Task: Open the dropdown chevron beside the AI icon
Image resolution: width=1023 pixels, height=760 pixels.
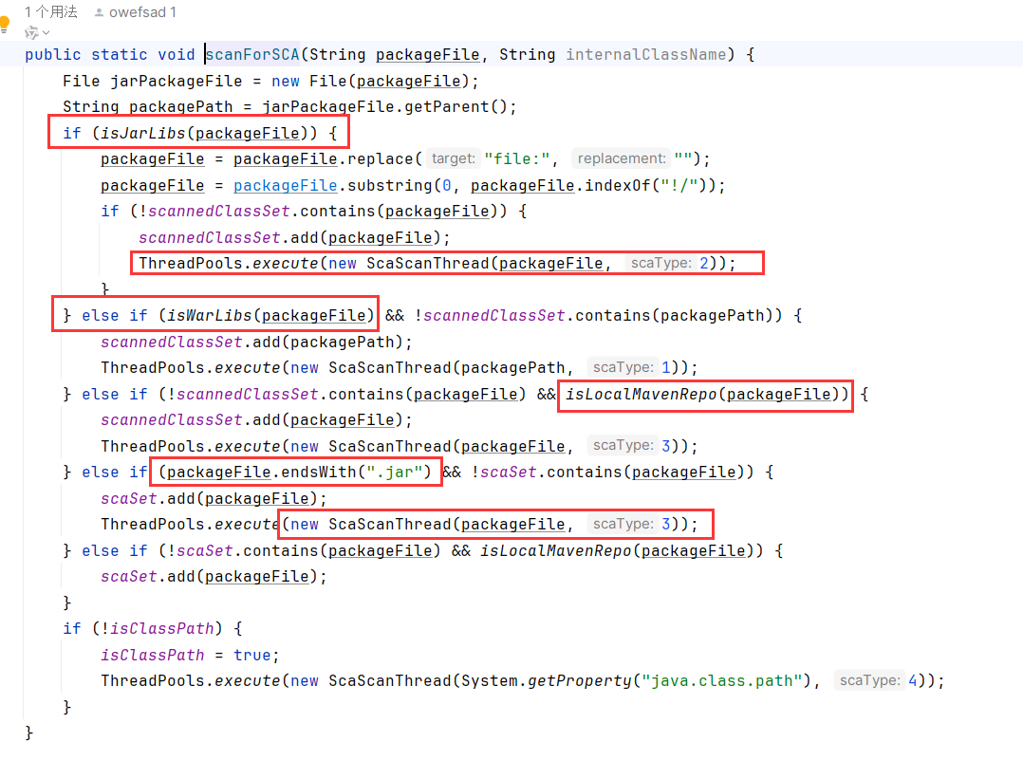Action: (46, 34)
